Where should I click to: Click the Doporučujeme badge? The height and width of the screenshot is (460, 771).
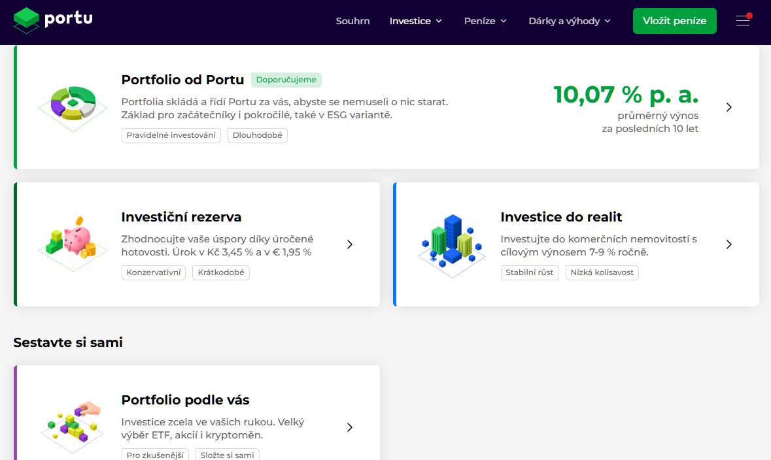(x=286, y=80)
